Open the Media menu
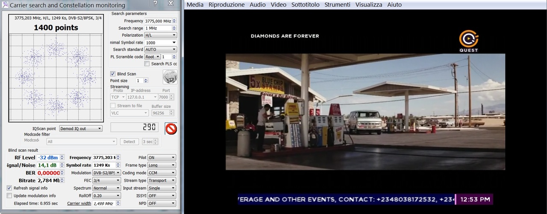Image resolution: width=547 pixels, height=214 pixels. (195, 5)
